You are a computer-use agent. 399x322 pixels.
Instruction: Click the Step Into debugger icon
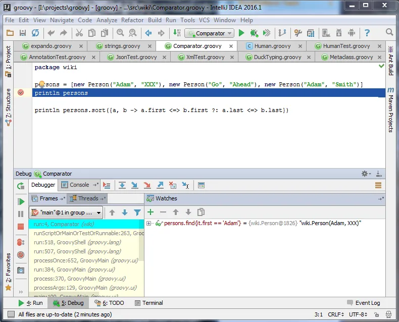[x=135, y=185]
